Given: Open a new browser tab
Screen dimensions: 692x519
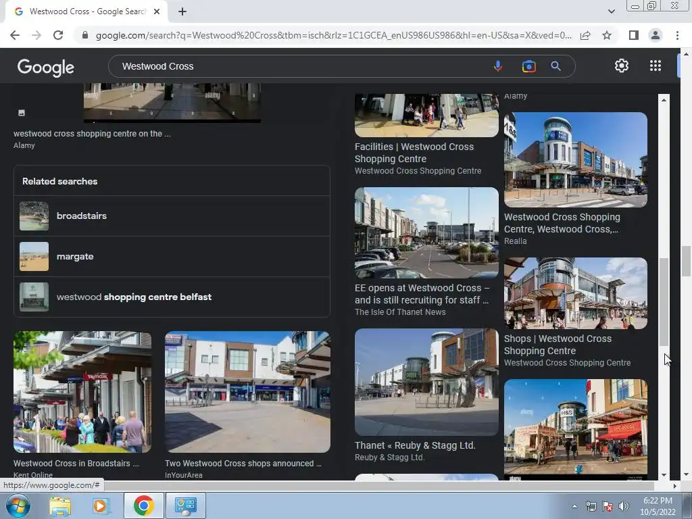Looking at the screenshot, I should tap(182, 12).
